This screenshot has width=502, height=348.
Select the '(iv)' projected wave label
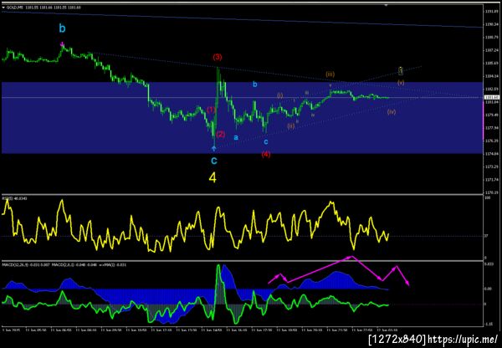(392, 112)
